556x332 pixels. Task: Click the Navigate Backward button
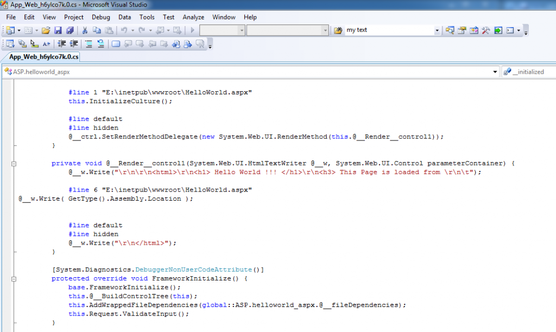coord(160,30)
